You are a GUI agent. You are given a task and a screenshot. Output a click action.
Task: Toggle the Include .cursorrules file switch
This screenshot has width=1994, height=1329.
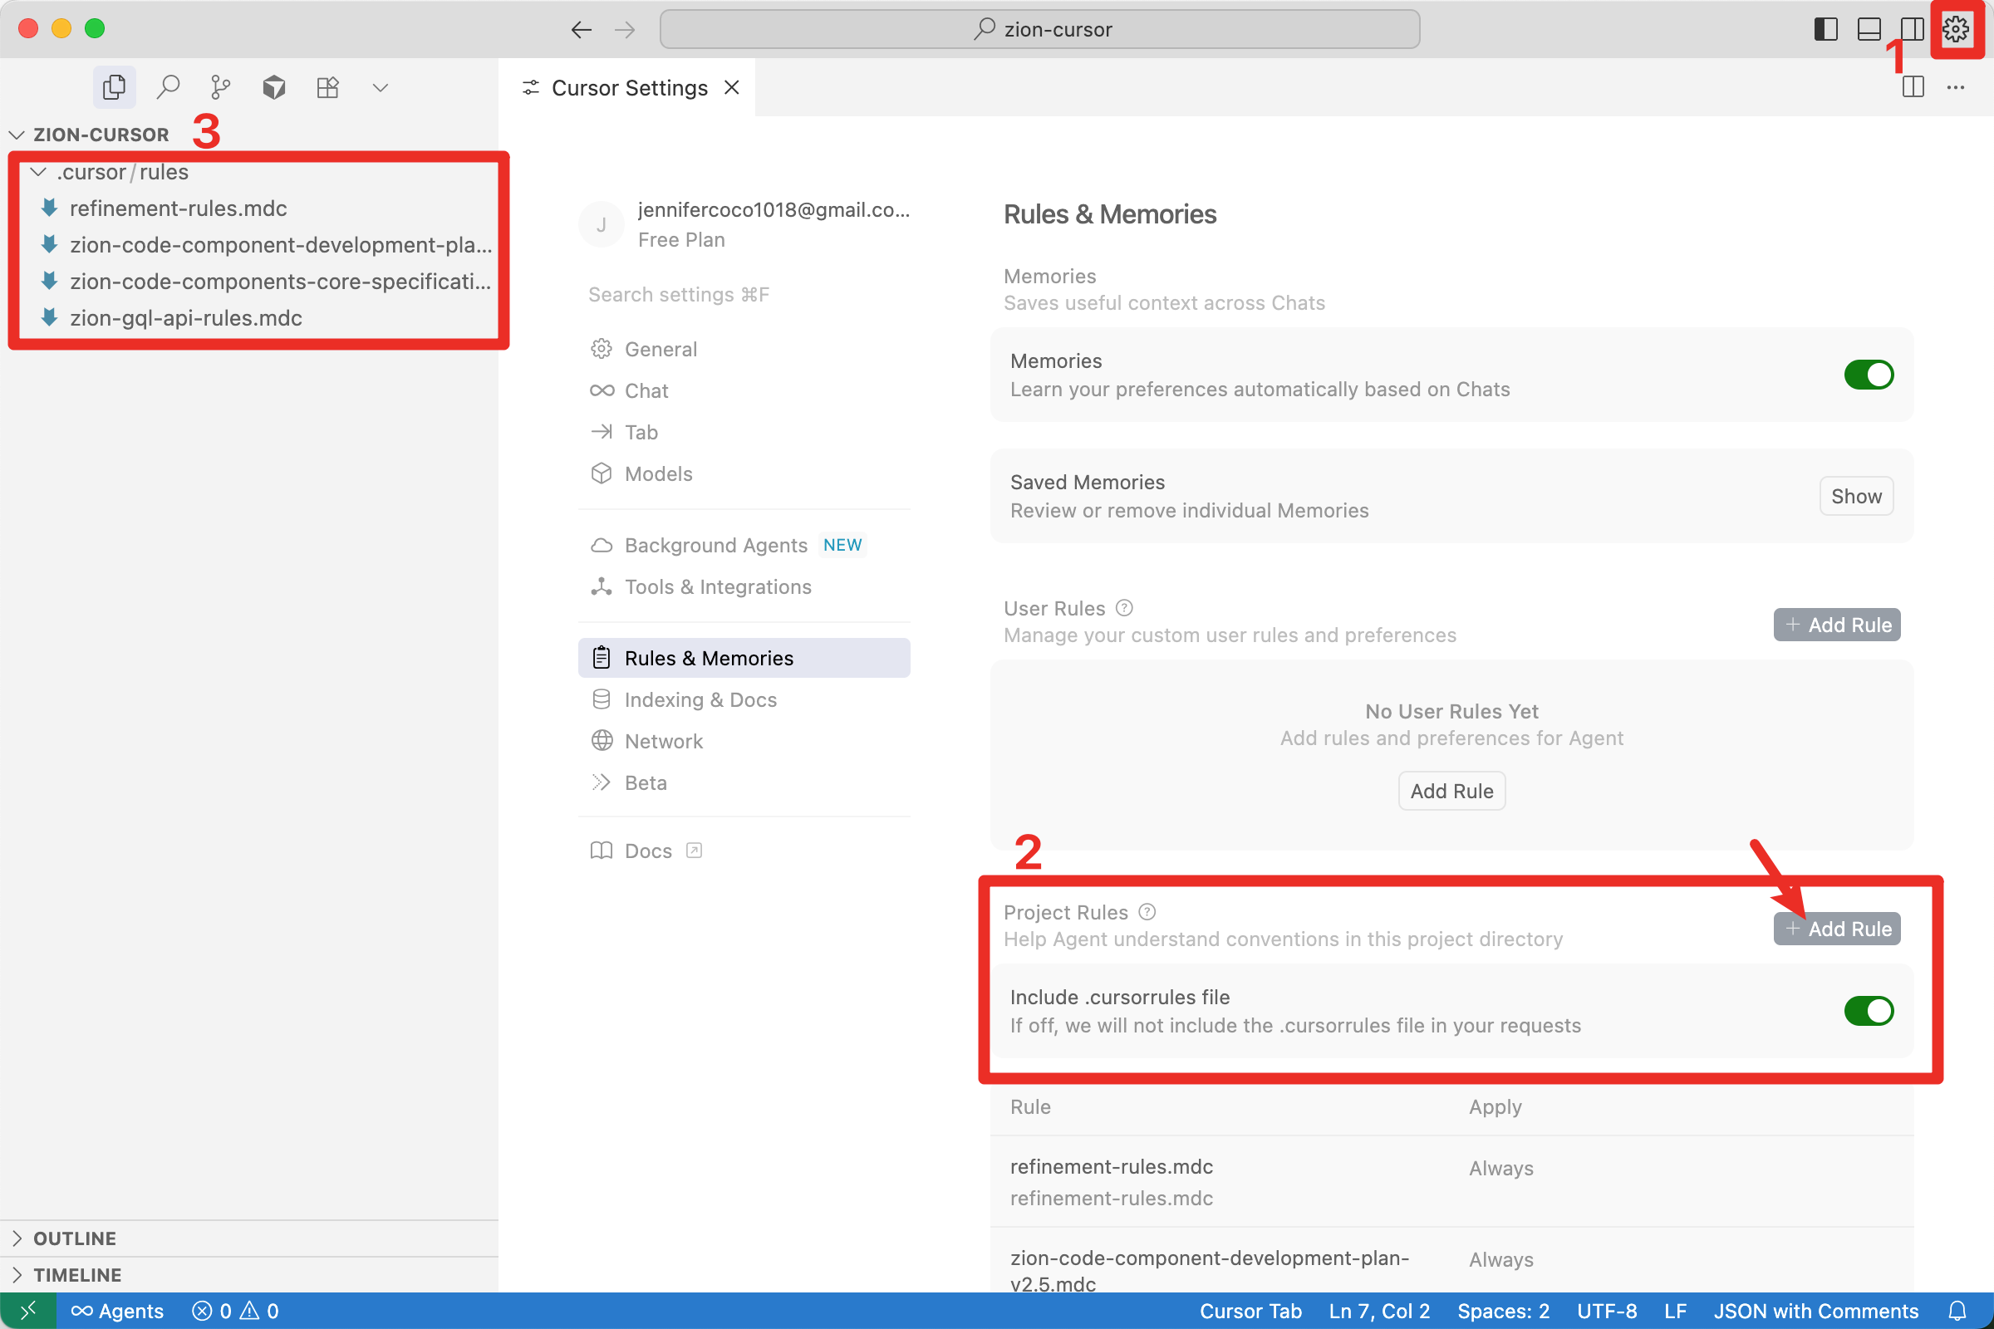(x=1869, y=1011)
